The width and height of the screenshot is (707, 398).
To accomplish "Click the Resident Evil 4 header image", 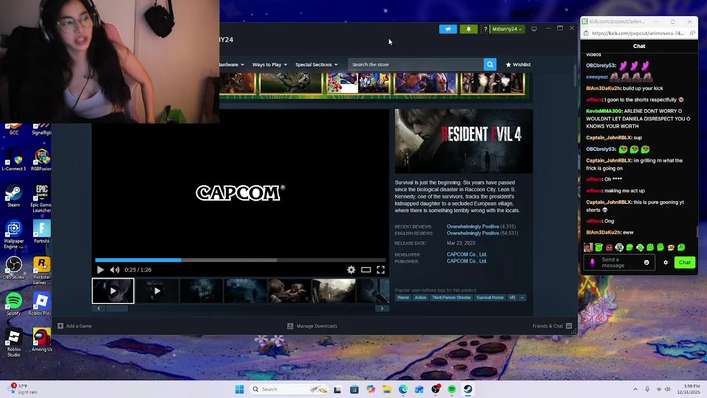I will pos(464,142).
